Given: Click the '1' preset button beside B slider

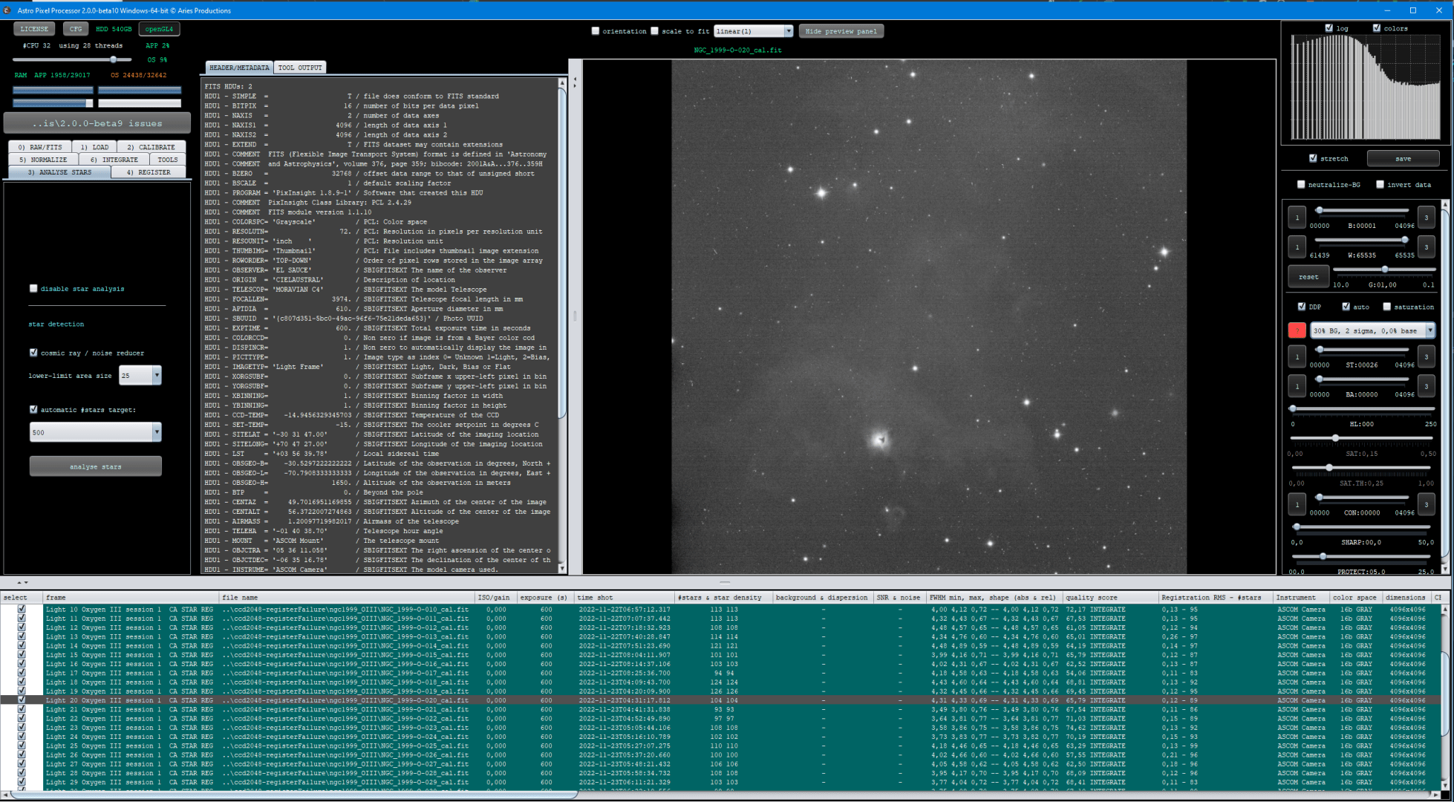Looking at the screenshot, I should [1297, 218].
